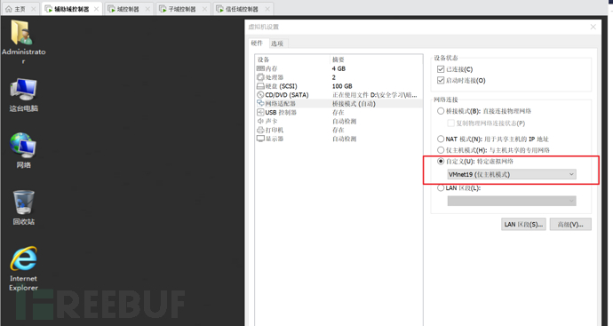This screenshot has width=613, height=326.
Task: Close the 信任域控制器 tab
Action: point(267,9)
